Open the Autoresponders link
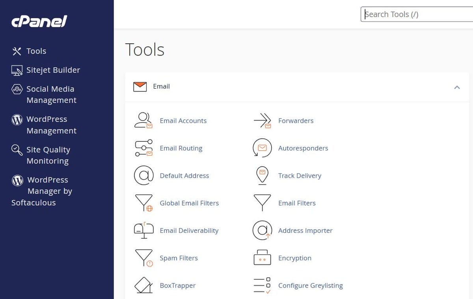Viewport: 473px width, 299px height. click(303, 149)
